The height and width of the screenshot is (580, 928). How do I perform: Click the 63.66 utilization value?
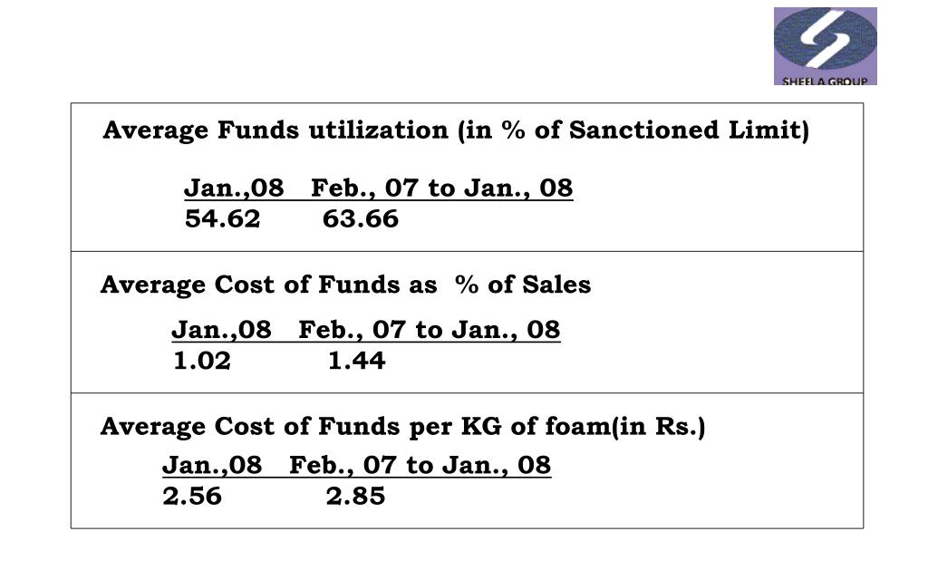coord(361,219)
